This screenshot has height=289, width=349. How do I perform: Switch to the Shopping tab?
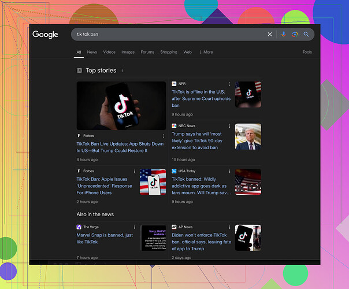pyautogui.click(x=169, y=52)
